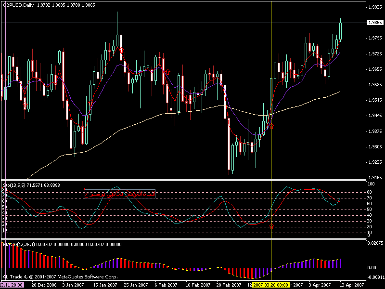Click the red arrow on the crosshair in price chart
This screenshot has width=385, height=289.
271,126
